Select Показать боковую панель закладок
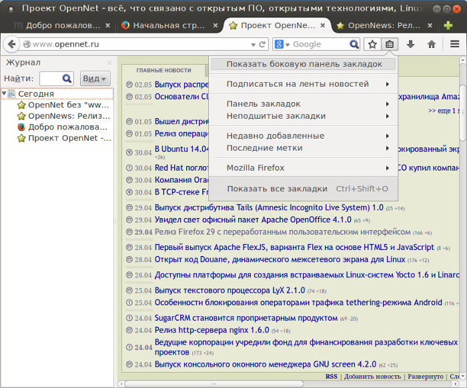 (x=304, y=64)
